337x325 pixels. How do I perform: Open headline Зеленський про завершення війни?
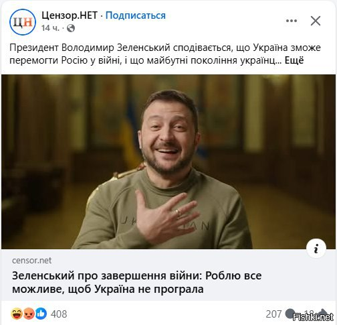click(x=136, y=282)
